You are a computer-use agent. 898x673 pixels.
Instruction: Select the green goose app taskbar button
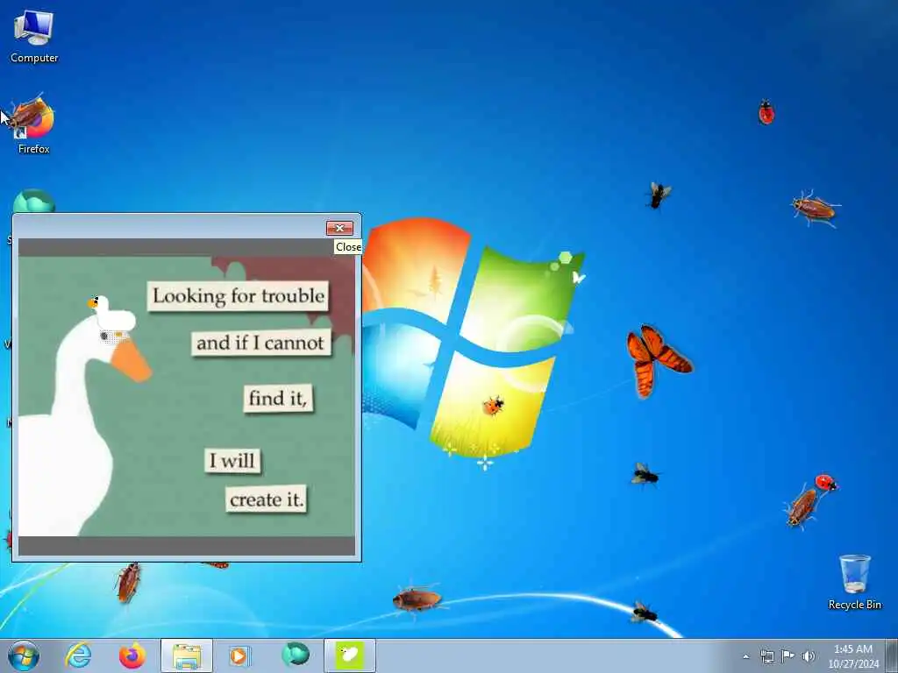[x=350, y=655]
